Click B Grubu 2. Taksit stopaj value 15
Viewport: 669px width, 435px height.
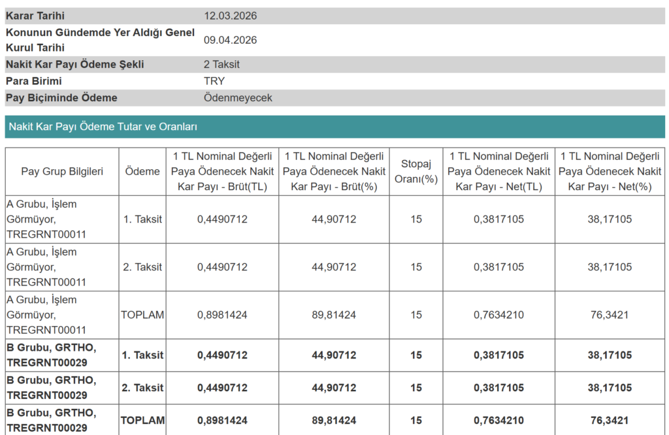416,388
